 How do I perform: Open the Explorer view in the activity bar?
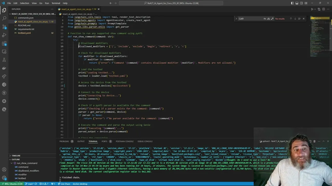(4, 10)
